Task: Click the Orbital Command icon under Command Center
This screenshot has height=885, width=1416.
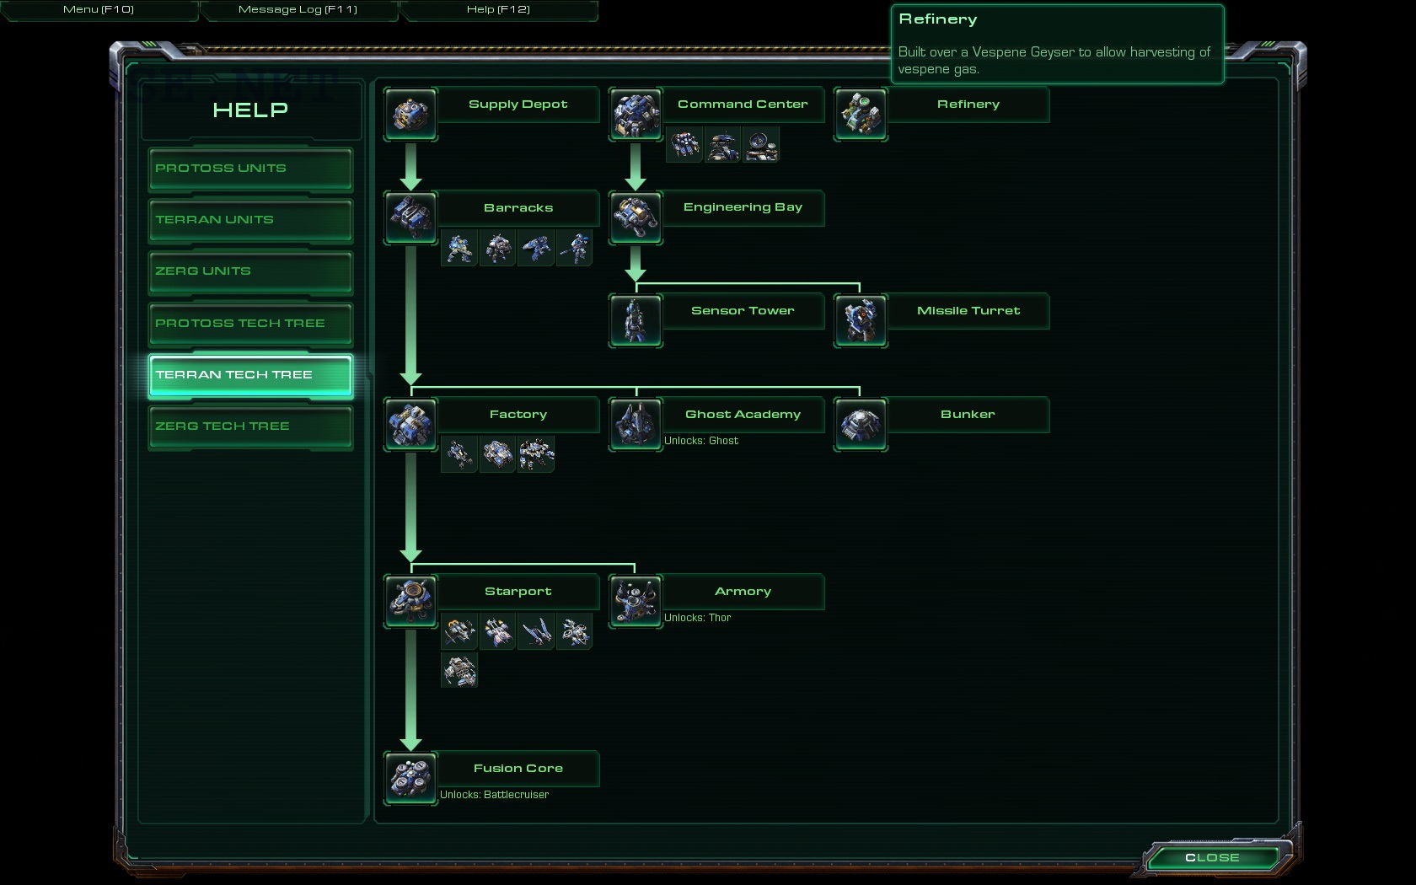Action: 761,145
